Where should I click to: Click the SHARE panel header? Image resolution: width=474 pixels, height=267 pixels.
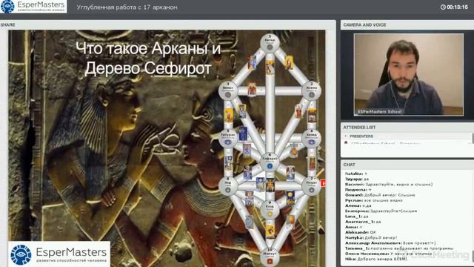(x=168, y=24)
